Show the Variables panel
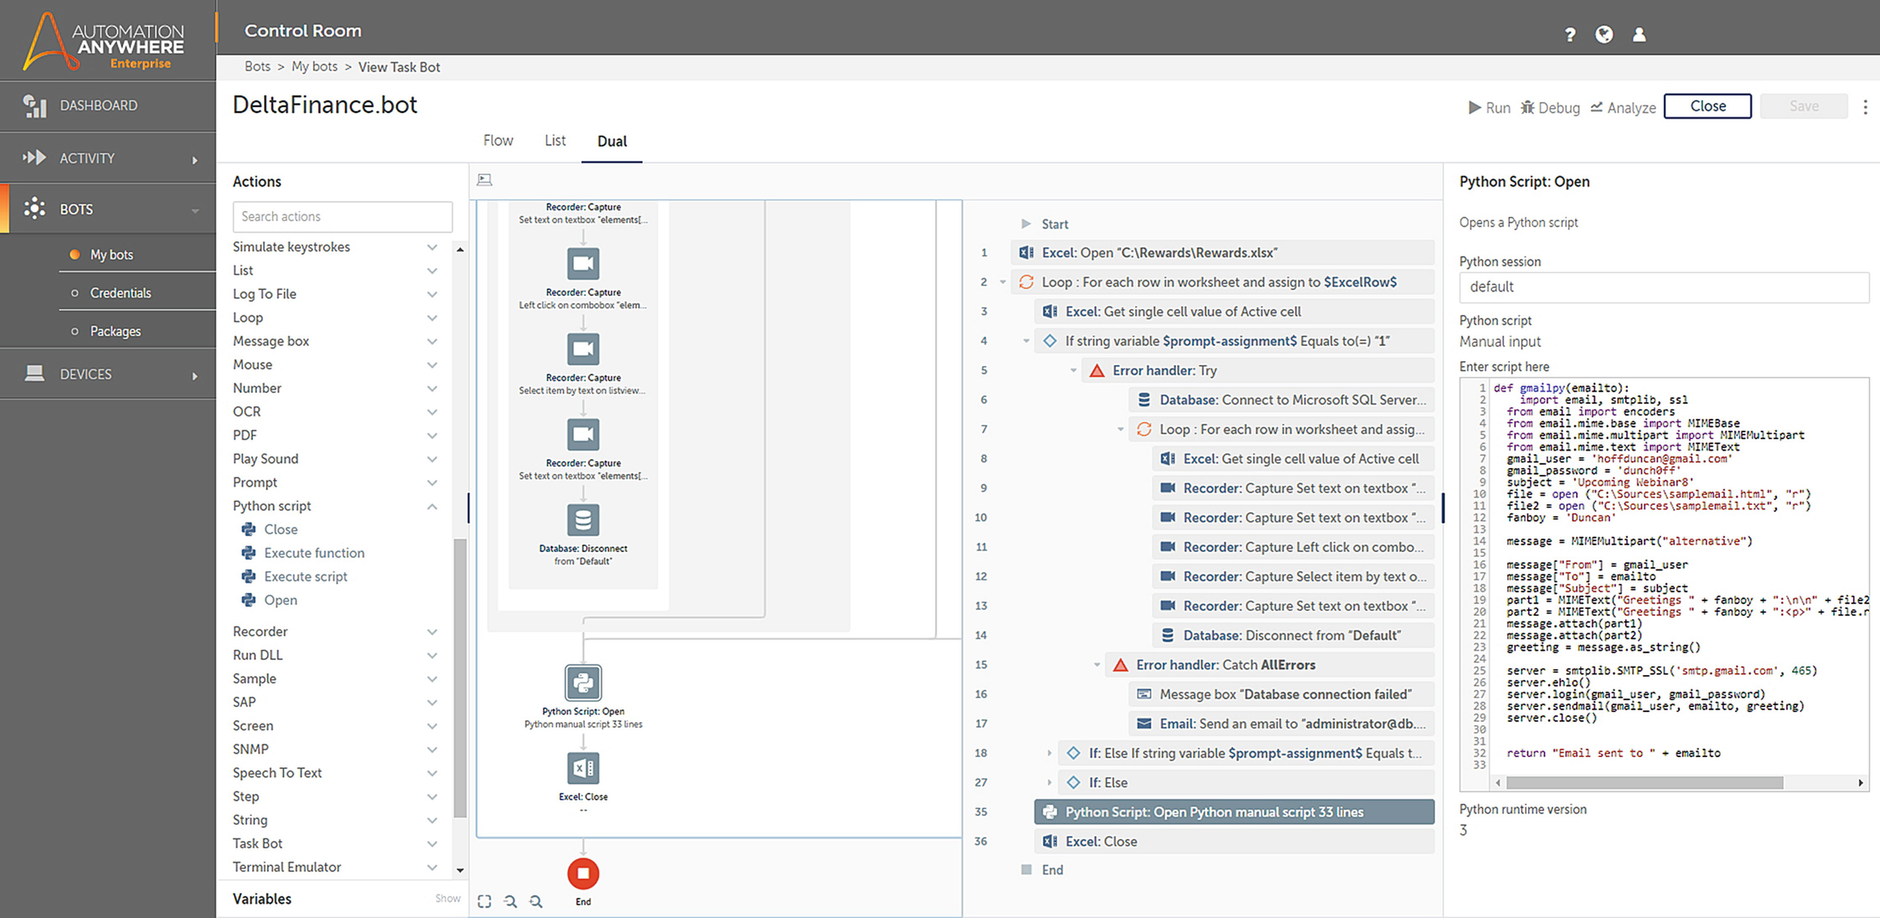 (447, 898)
